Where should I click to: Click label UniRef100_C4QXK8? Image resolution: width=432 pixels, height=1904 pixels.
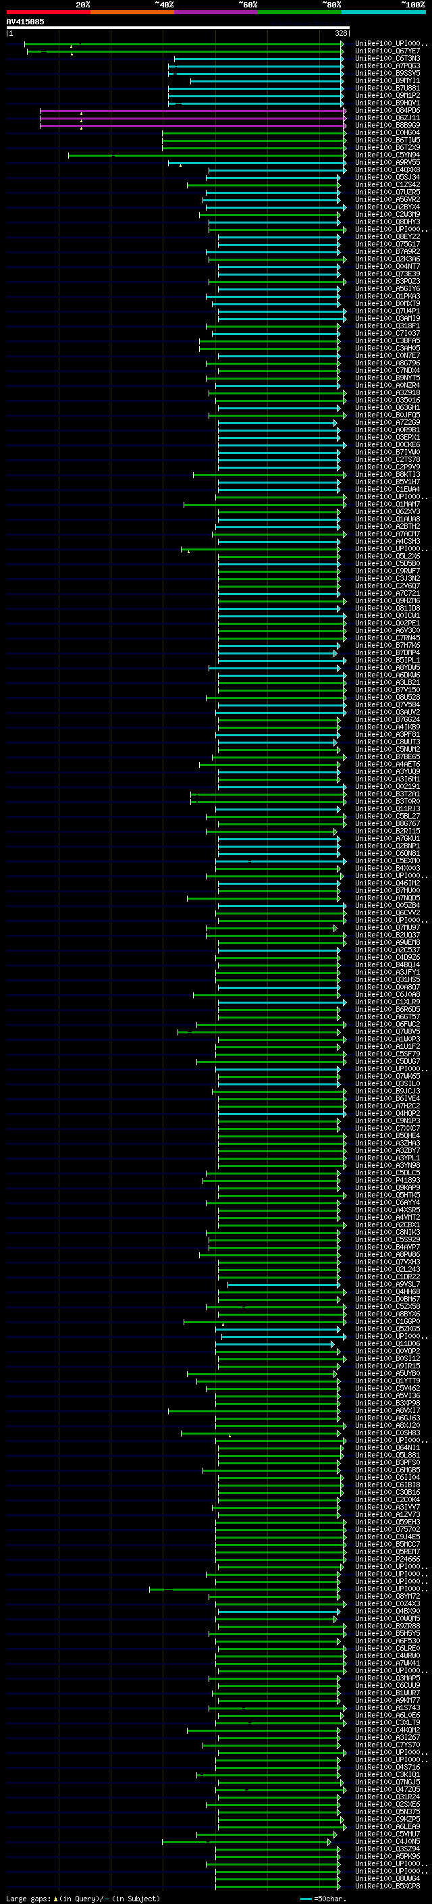coord(387,170)
